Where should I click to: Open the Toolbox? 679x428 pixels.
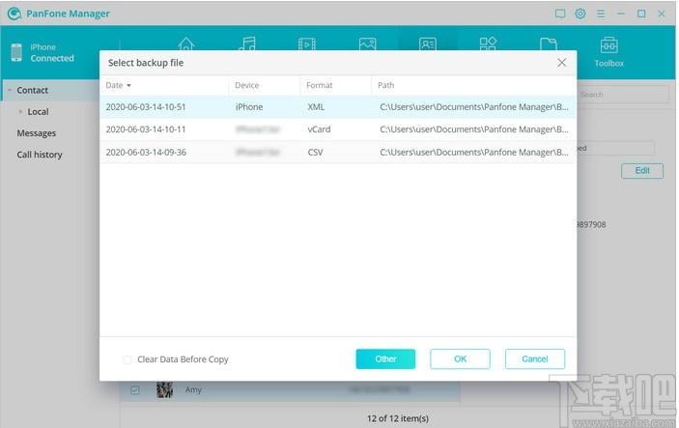[608, 52]
